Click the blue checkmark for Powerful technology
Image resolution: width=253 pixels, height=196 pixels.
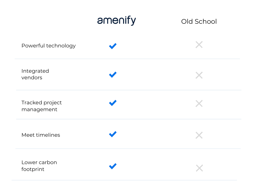(x=113, y=46)
